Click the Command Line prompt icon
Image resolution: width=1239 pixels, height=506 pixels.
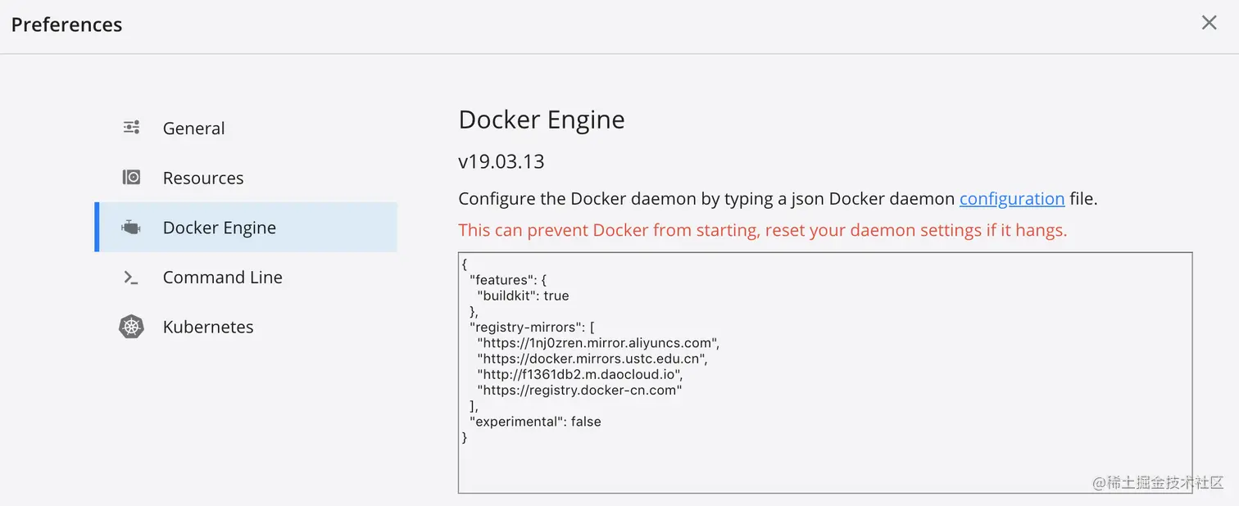point(131,278)
